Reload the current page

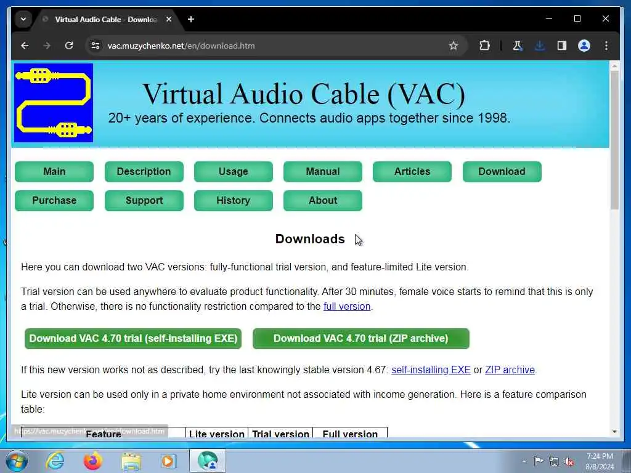pyautogui.click(x=69, y=46)
